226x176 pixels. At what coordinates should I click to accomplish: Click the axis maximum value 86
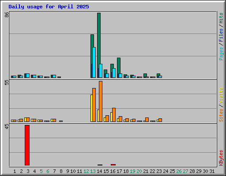7,15
